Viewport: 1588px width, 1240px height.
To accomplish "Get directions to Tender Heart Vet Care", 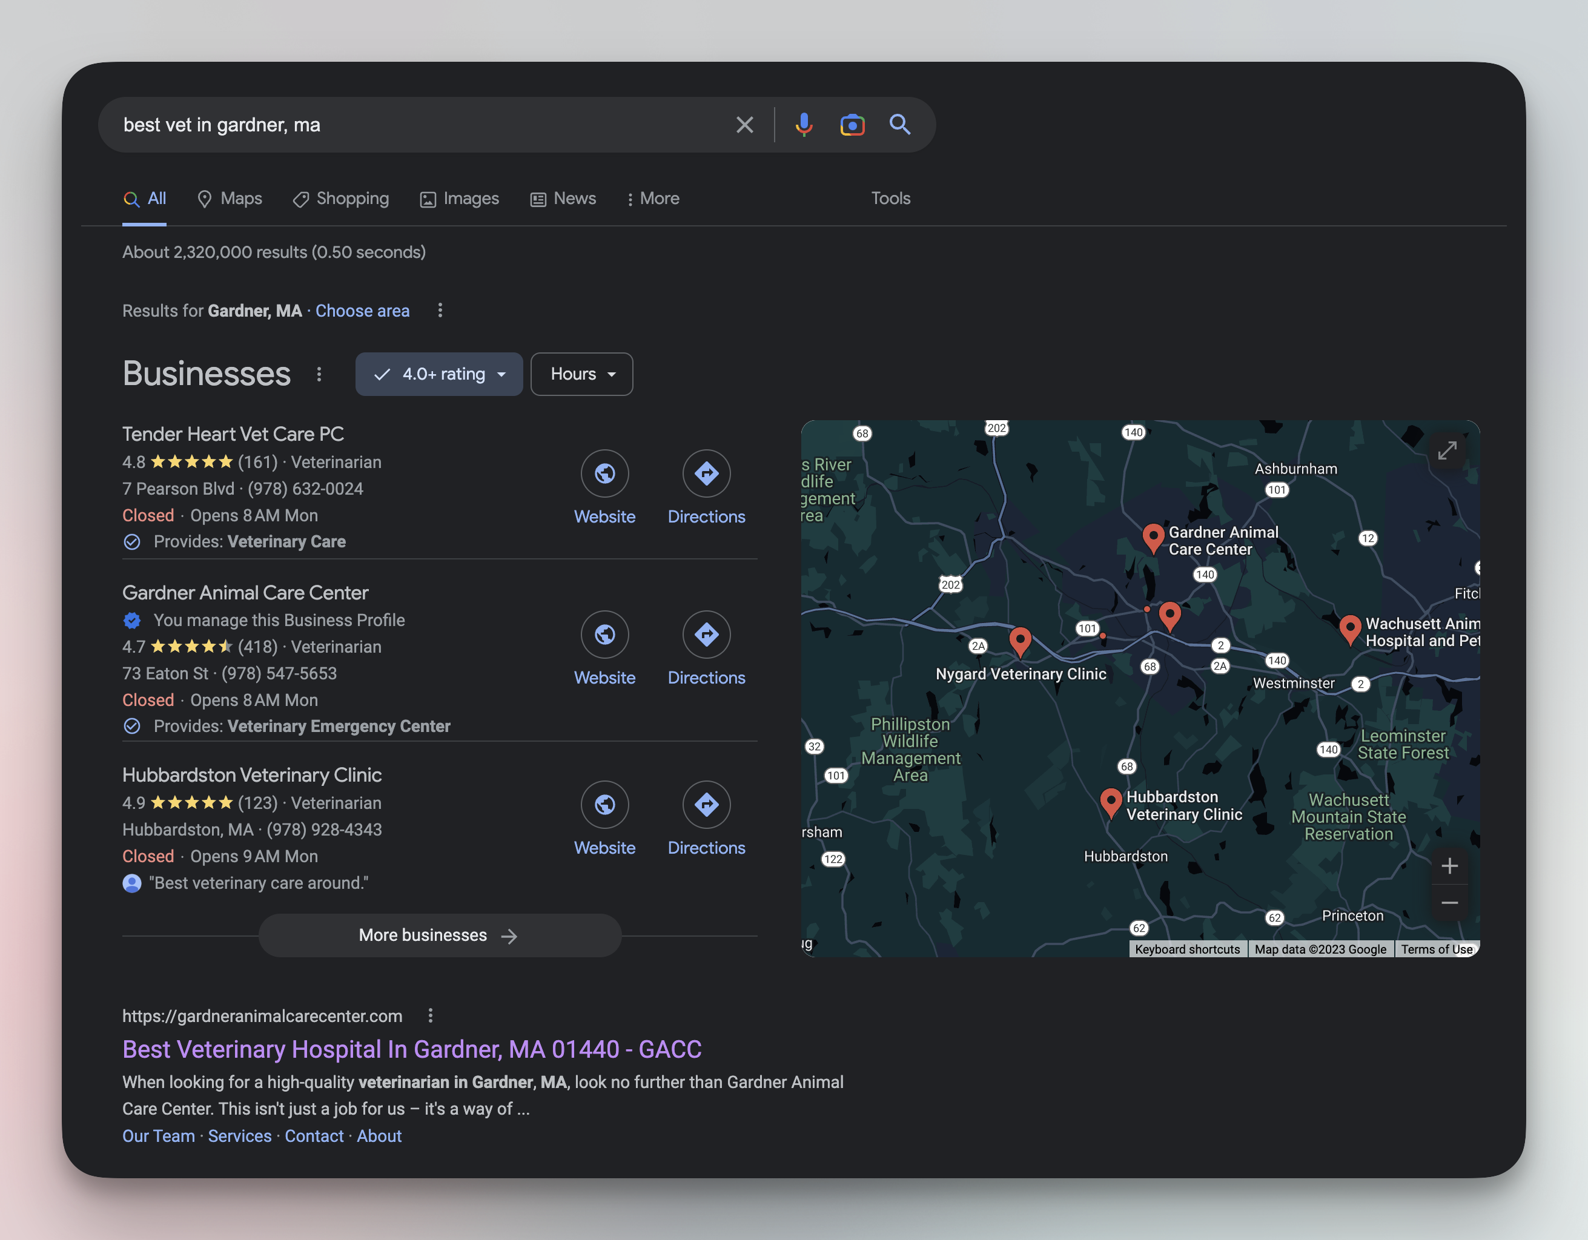I will click(x=707, y=474).
